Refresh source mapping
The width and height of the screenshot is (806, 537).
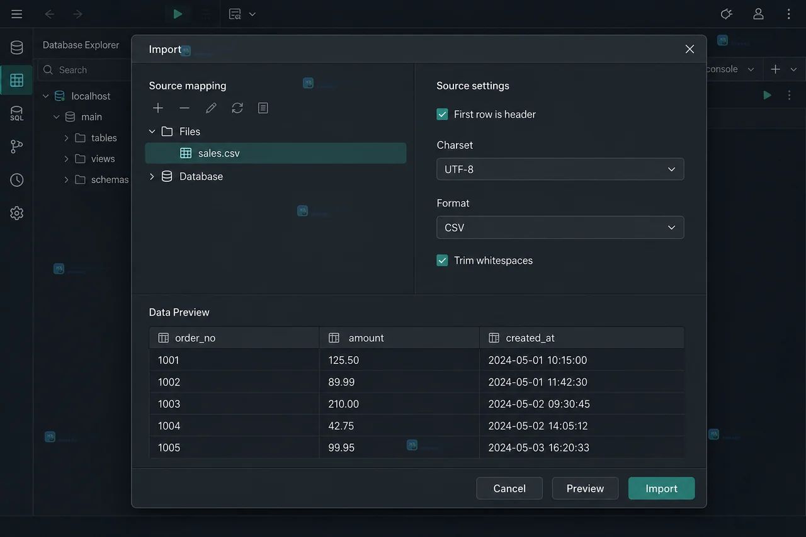coord(237,108)
